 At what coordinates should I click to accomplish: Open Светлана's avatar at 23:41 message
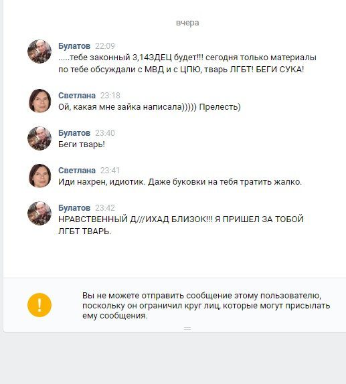coord(39,176)
